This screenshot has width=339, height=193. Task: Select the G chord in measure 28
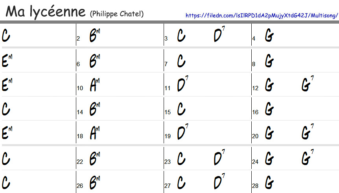269,182
